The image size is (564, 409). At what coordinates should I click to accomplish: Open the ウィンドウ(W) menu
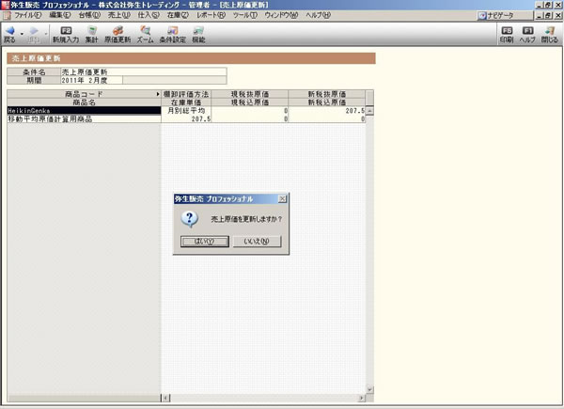click(281, 15)
